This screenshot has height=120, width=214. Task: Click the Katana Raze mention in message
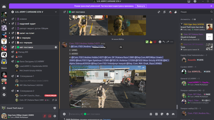click(x=119, y=57)
